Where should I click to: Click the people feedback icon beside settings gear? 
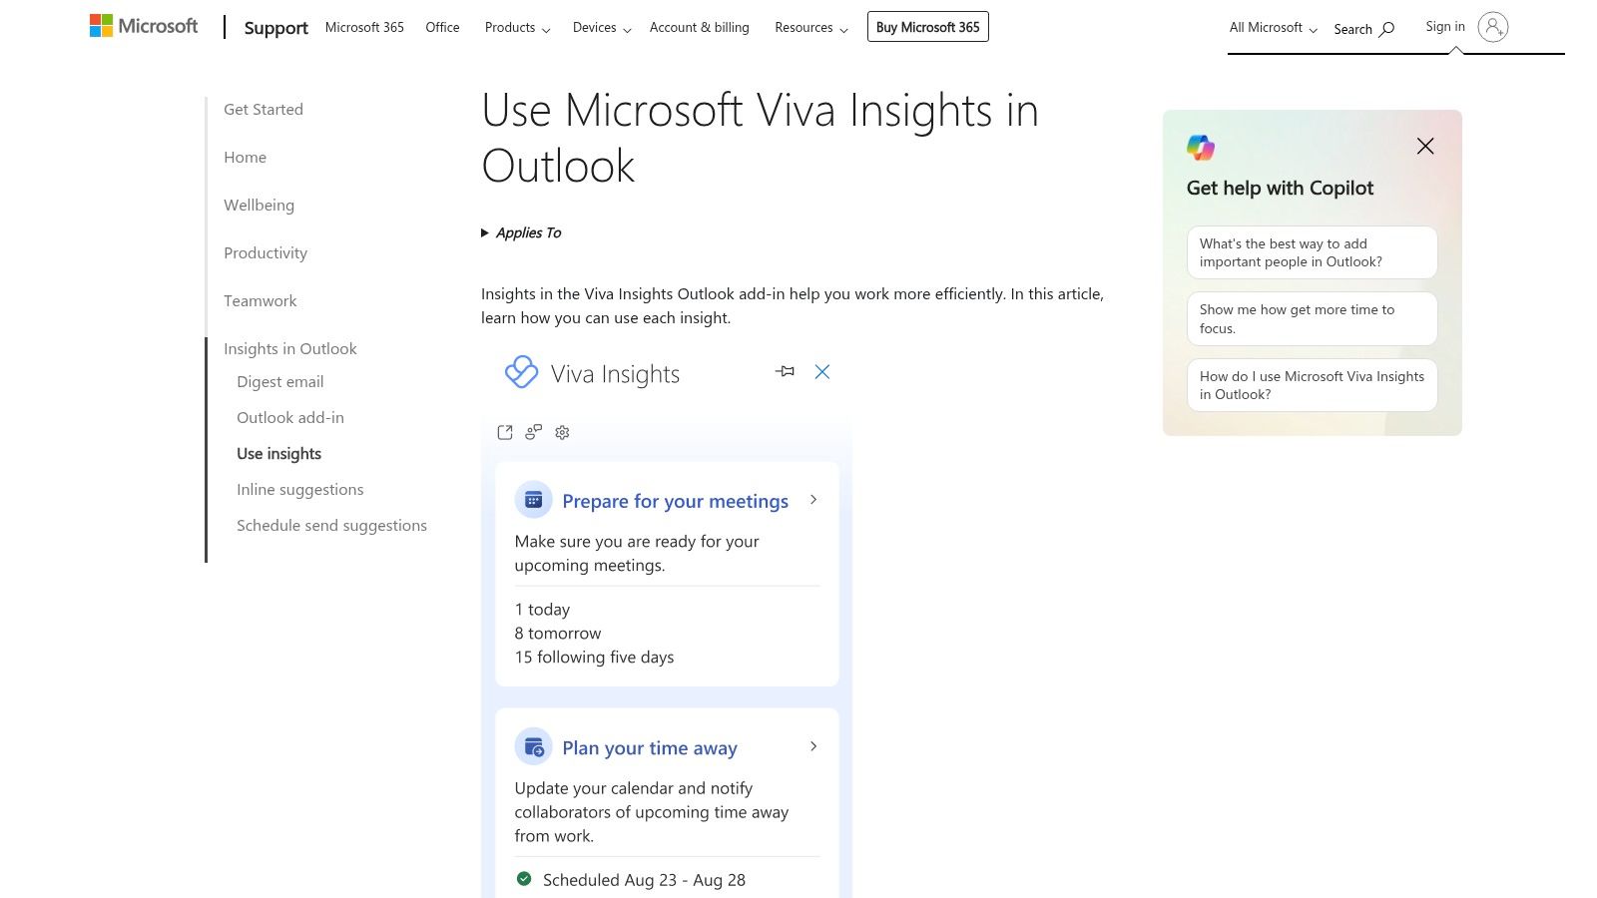(x=534, y=432)
